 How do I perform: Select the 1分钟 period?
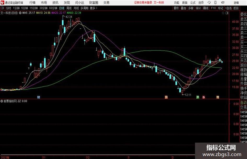16,8
